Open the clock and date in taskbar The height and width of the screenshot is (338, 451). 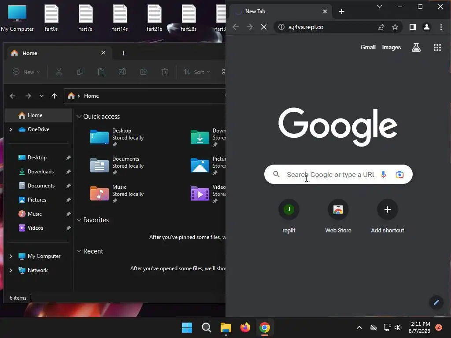click(420, 327)
